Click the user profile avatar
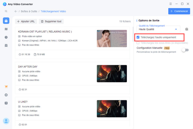The height and width of the screenshot is (129, 193). (6, 121)
